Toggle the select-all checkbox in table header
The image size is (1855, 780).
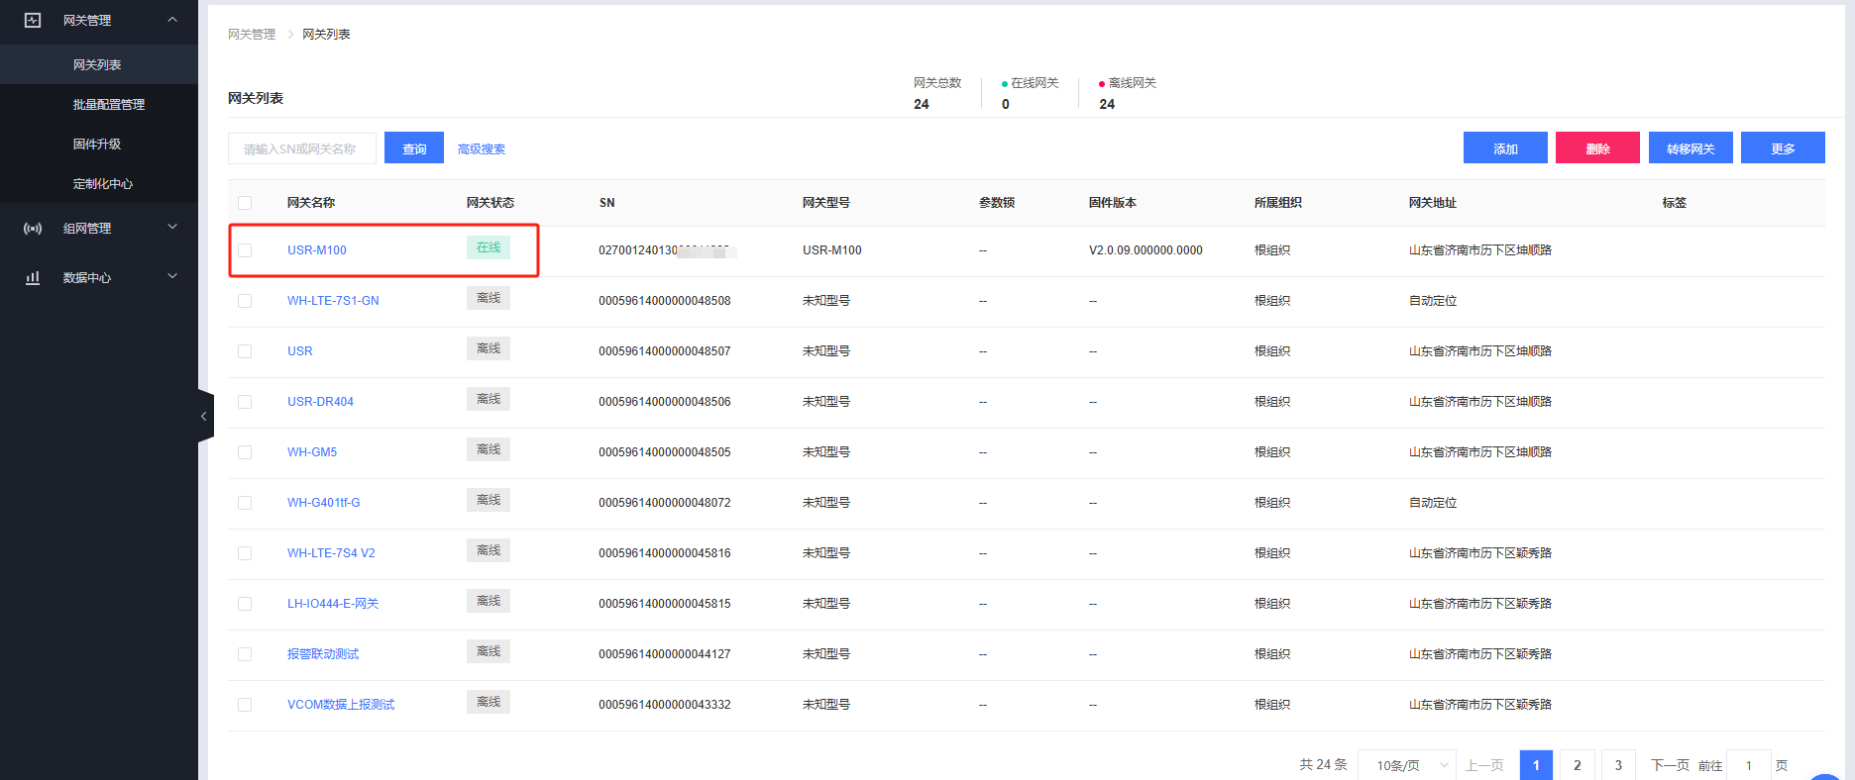245,203
